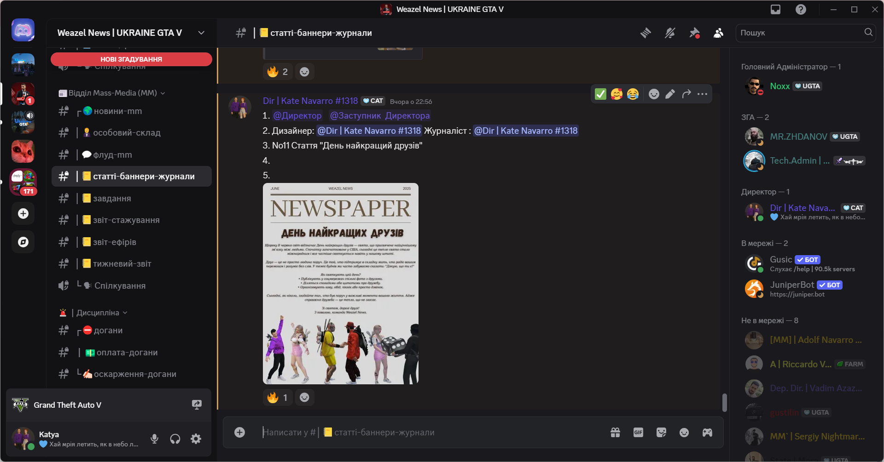884x462 pixels.
Task: Forward the message with arrow icon
Action: [x=686, y=94]
